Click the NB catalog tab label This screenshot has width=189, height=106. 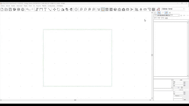pyautogui.click(x=166, y=18)
